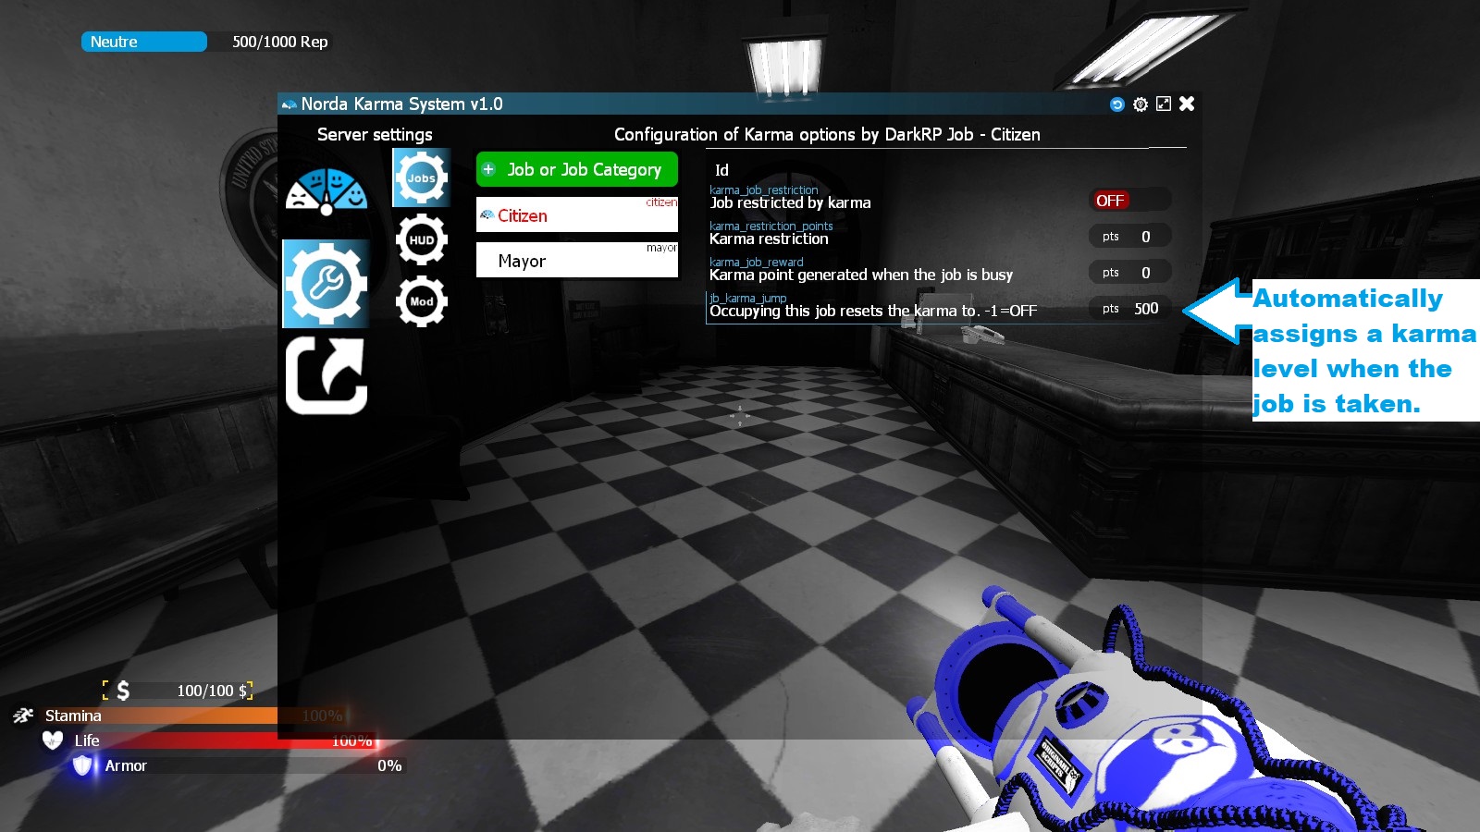1480x832 pixels.
Task: Select the Mayor job entry
Action: [x=577, y=260]
